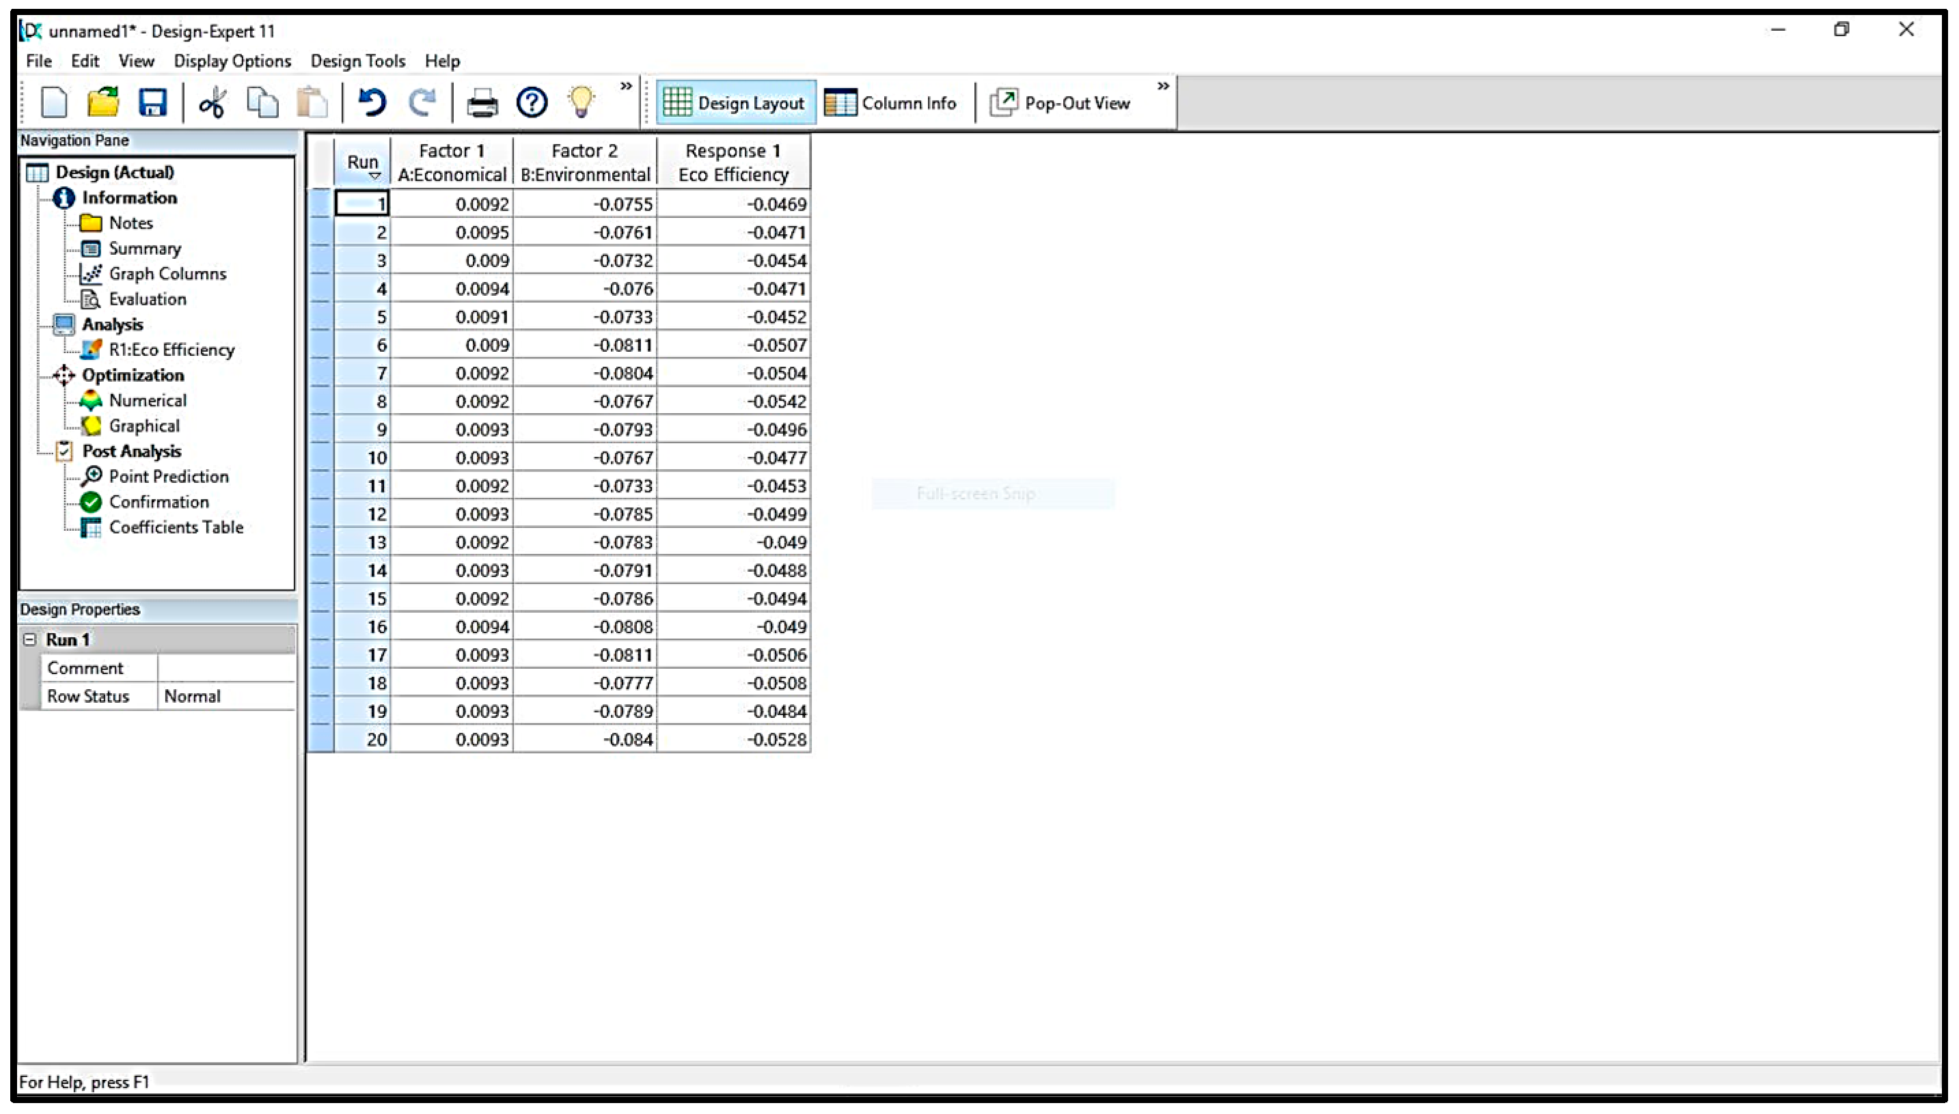Screen dimensions: 1959x1114
Task: Open the Display Options menu
Action: pyautogui.click(x=232, y=61)
